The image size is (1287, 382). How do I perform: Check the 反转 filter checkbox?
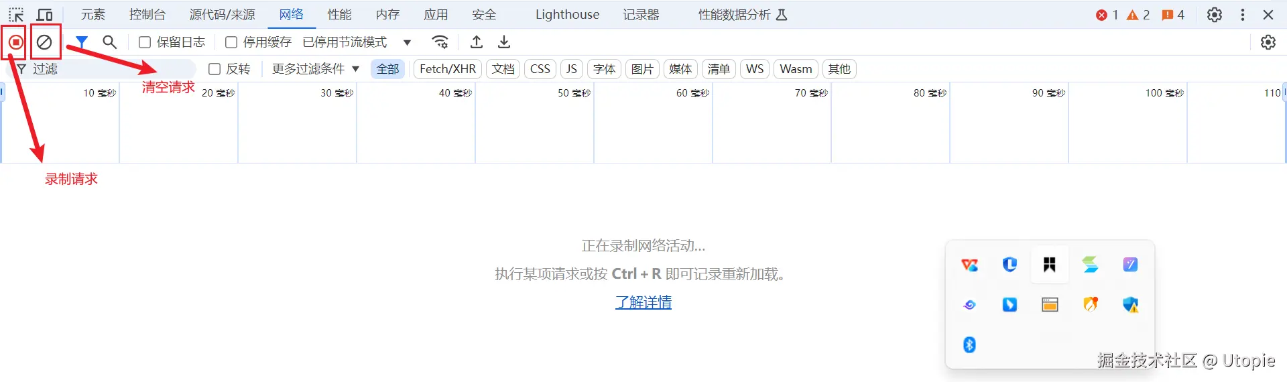(214, 69)
